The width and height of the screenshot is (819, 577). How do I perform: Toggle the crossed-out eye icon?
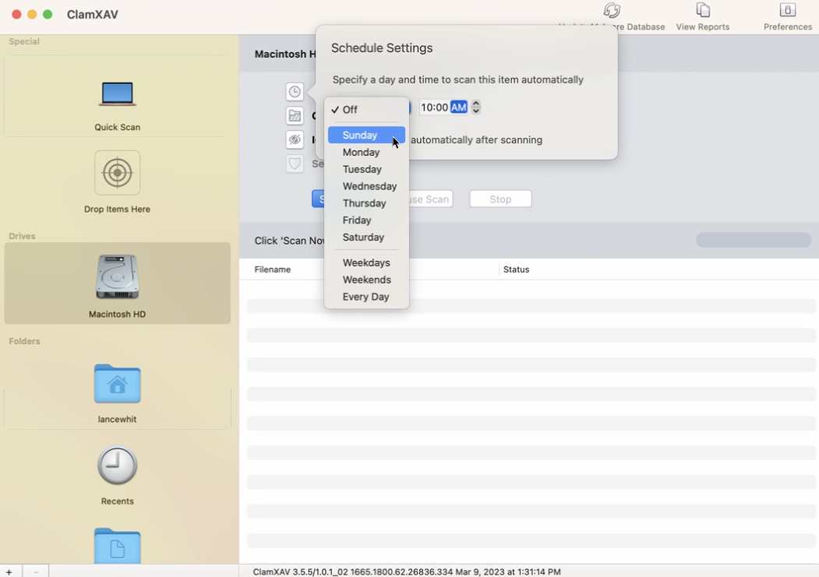(295, 139)
